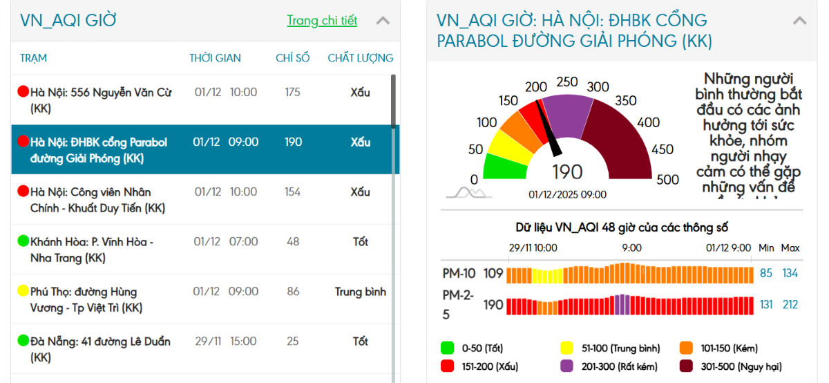Click the CHỈ SỐ column header

292,58
